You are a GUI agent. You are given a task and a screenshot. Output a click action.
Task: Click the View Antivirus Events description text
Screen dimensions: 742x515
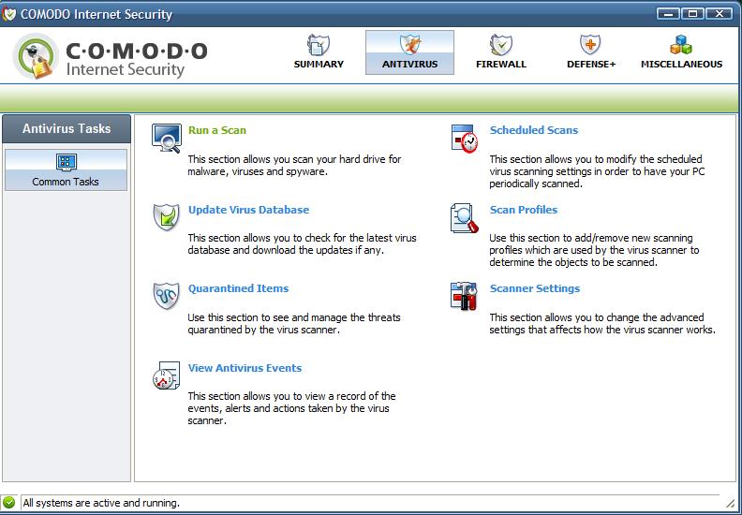click(x=291, y=408)
